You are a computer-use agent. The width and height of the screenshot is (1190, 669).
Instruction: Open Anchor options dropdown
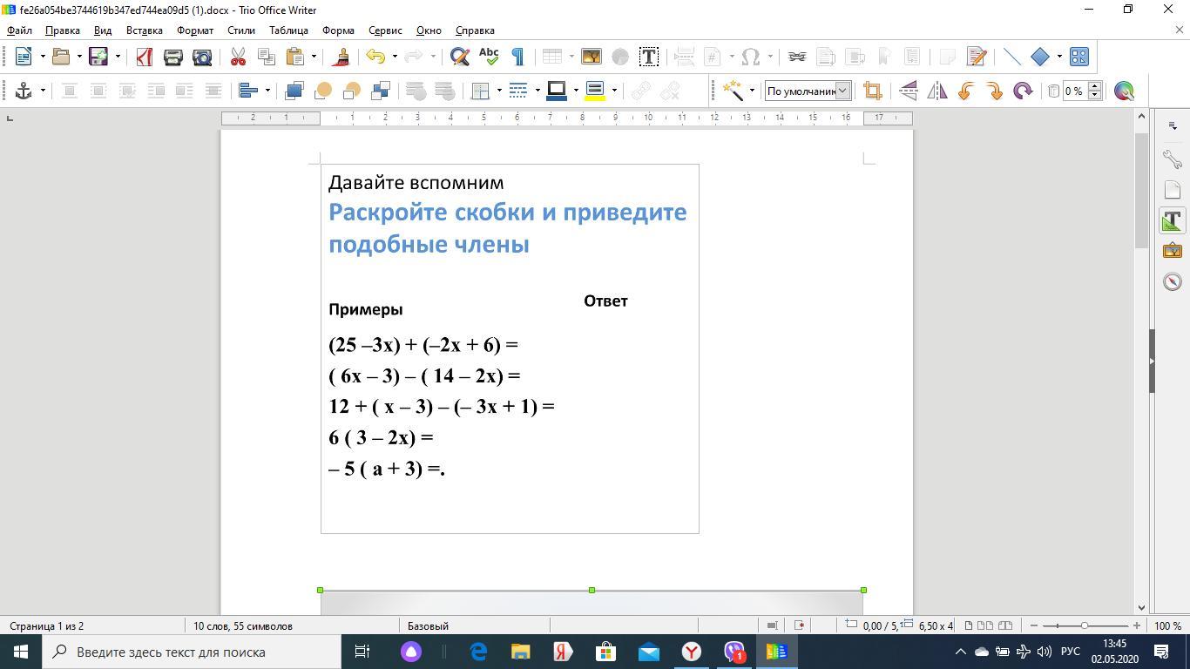(x=42, y=91)
